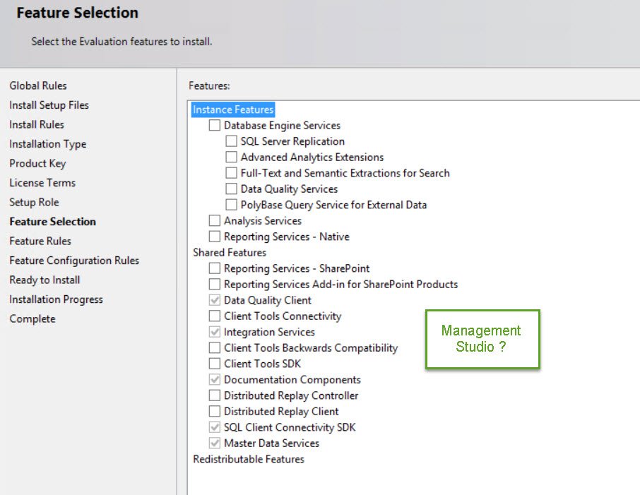
Task: Check Client Tools Backwards Compatibility checkbox
Action: (215, 347)
